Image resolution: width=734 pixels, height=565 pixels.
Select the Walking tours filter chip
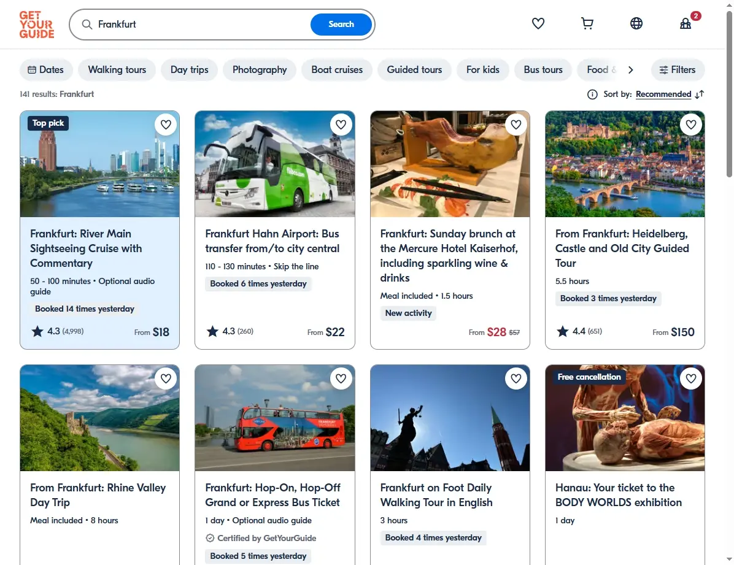117,70
